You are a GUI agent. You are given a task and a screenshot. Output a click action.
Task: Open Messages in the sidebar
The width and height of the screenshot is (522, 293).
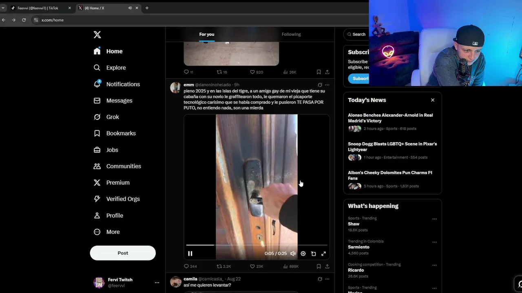pyautogui.click(x=113, y=101)
